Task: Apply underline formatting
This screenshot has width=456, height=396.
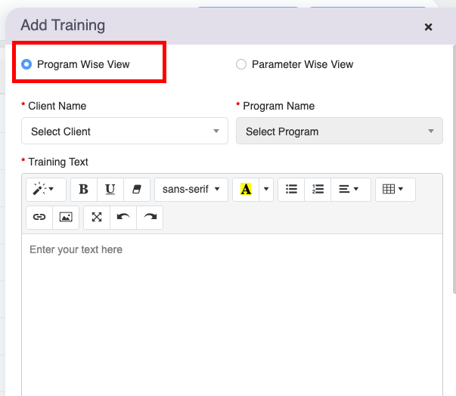Action: [x=110, y=189]
